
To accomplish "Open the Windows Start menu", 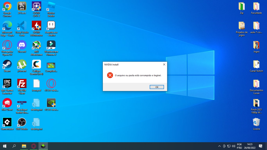I will click(x=5, y=146).
